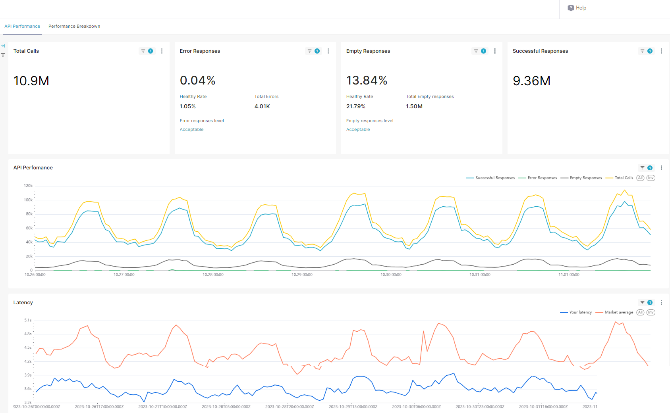The height and width of the screenshot is (413, 670).
Task: Select the 10.9M Total Calls value
Action: point(31,81)
